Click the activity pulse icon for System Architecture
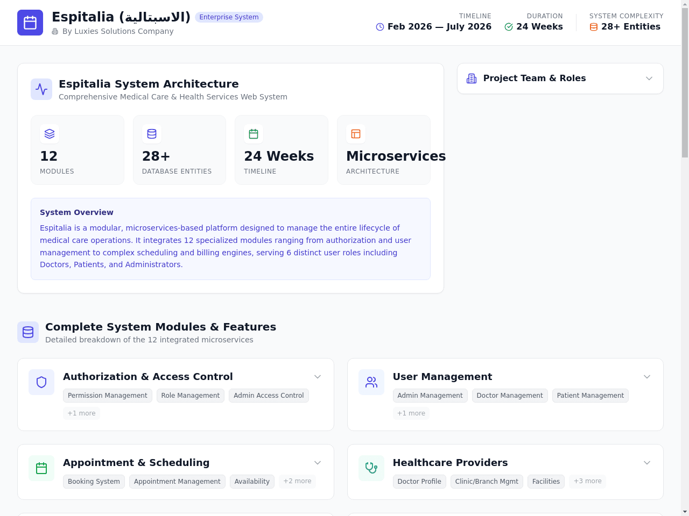This screenshot has height=516, width=689. click(x=41, y=89)
